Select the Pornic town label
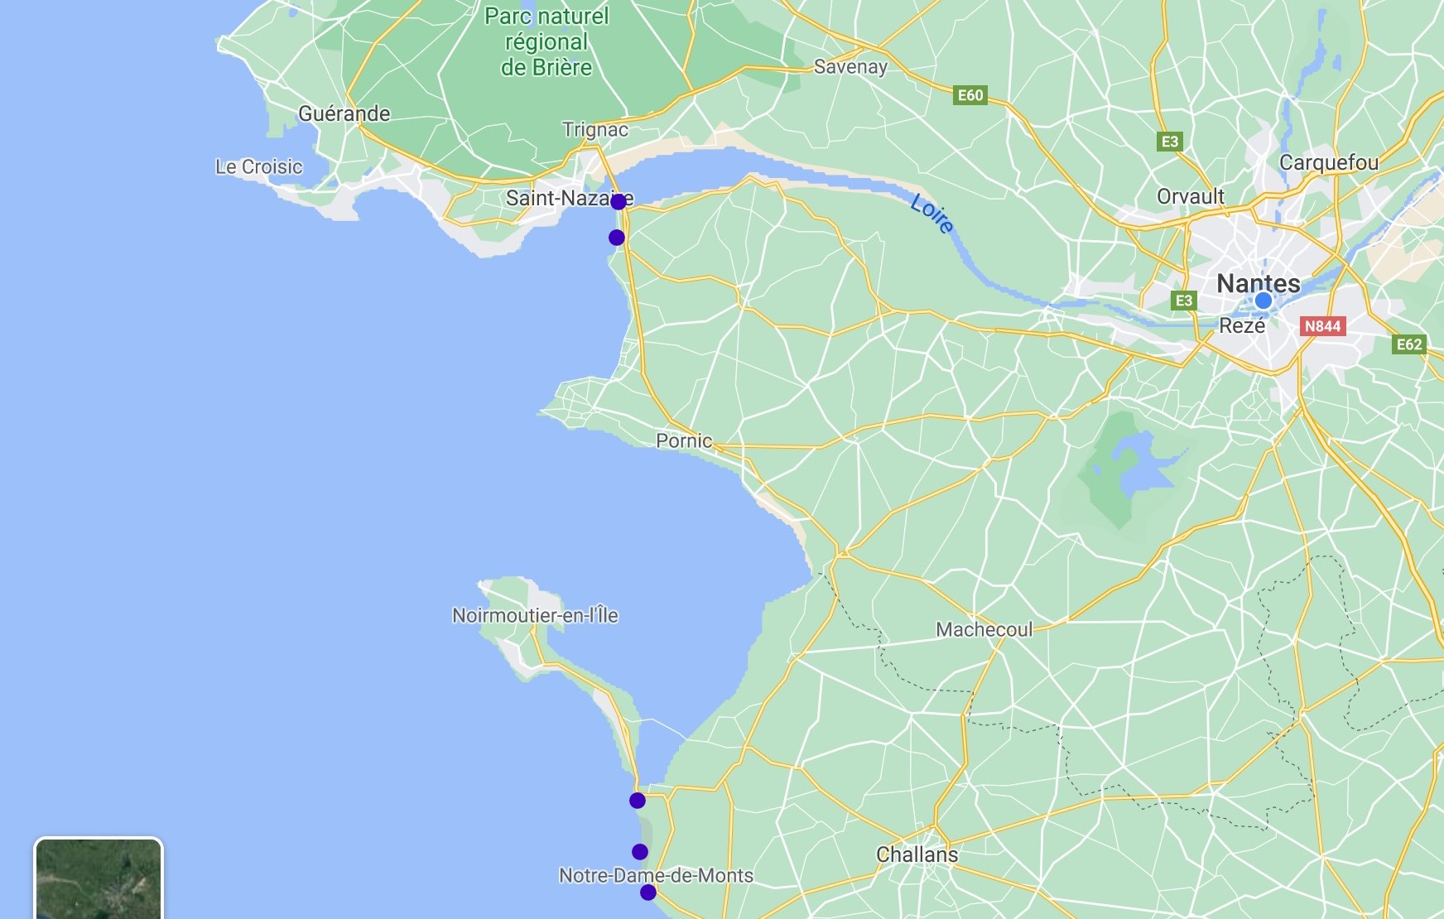This screenshot has height=919, width=1444. coord(684,440)
